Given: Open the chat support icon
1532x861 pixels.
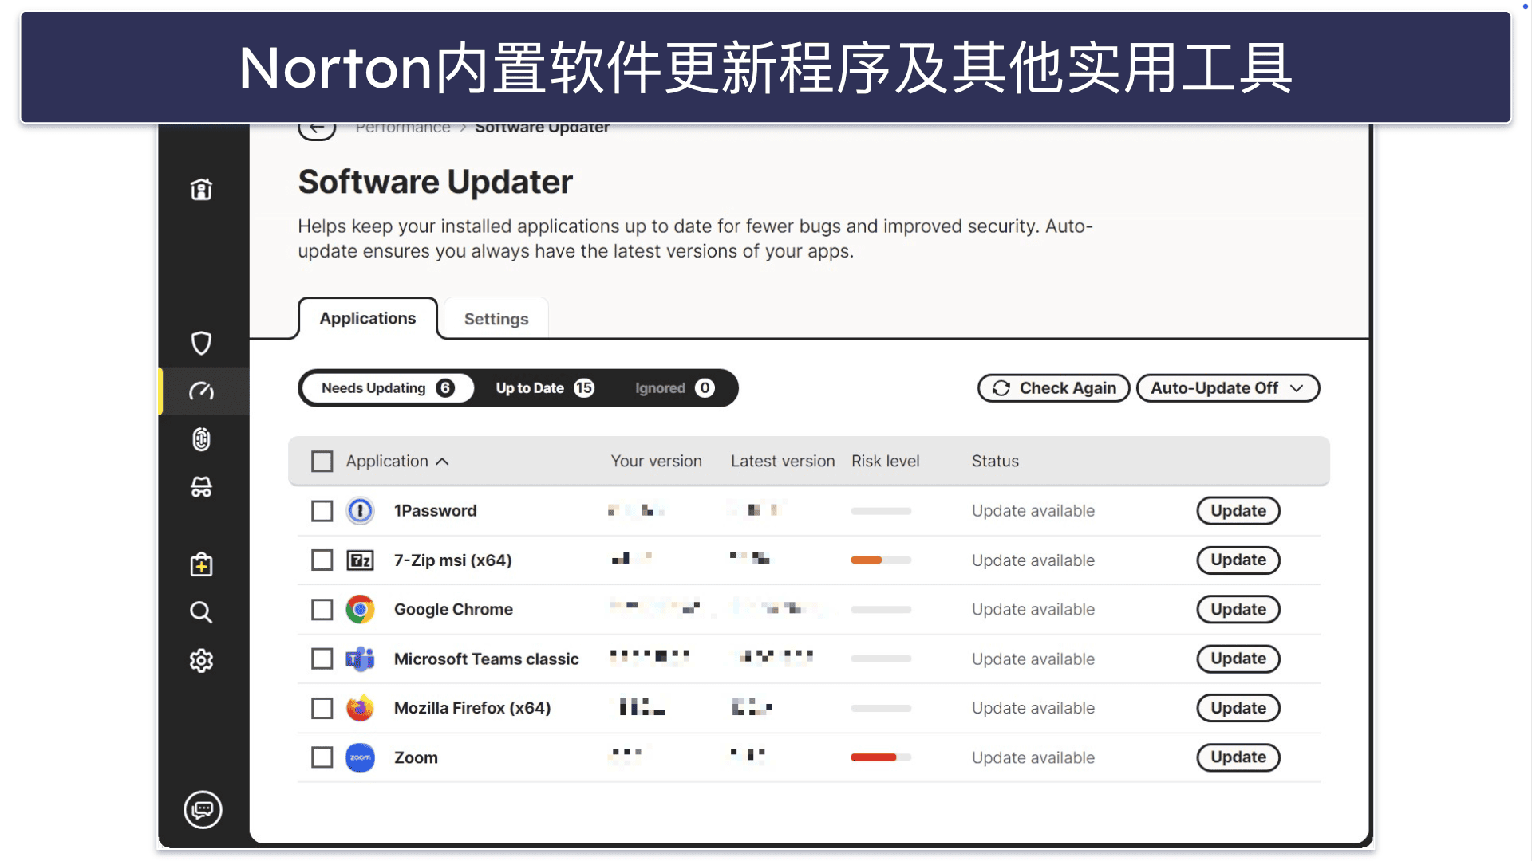Looking at the screenshot, I should click(203, 810).
